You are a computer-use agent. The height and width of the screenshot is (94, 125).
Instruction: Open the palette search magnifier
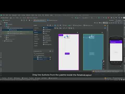[x=48, y=25]
